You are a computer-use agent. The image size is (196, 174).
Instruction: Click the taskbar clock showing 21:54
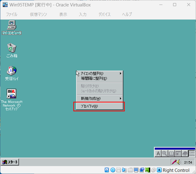tap(188, 162)
